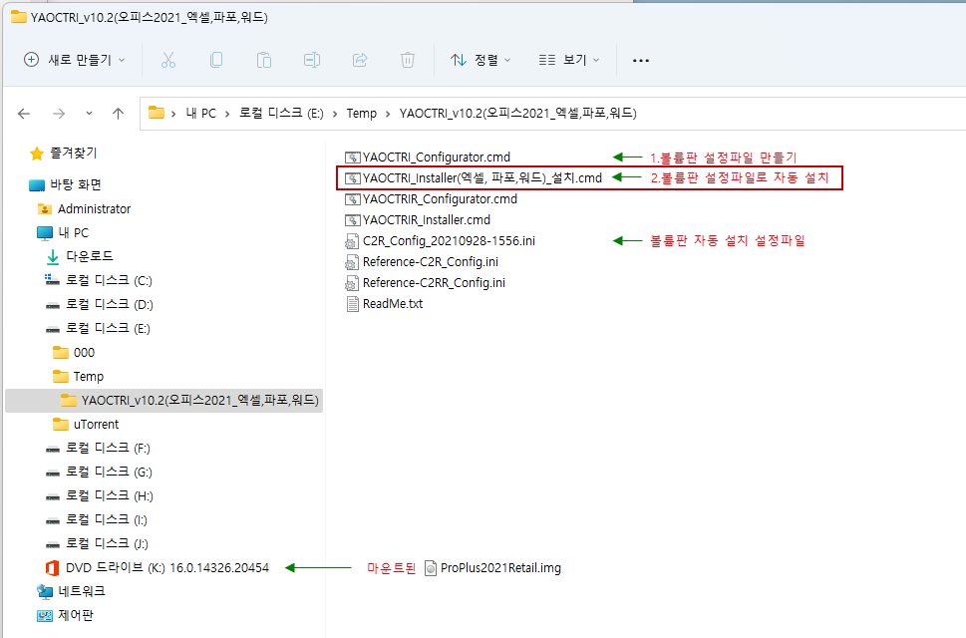
Task: Go back with the left arrow
Action: [24, 114]
